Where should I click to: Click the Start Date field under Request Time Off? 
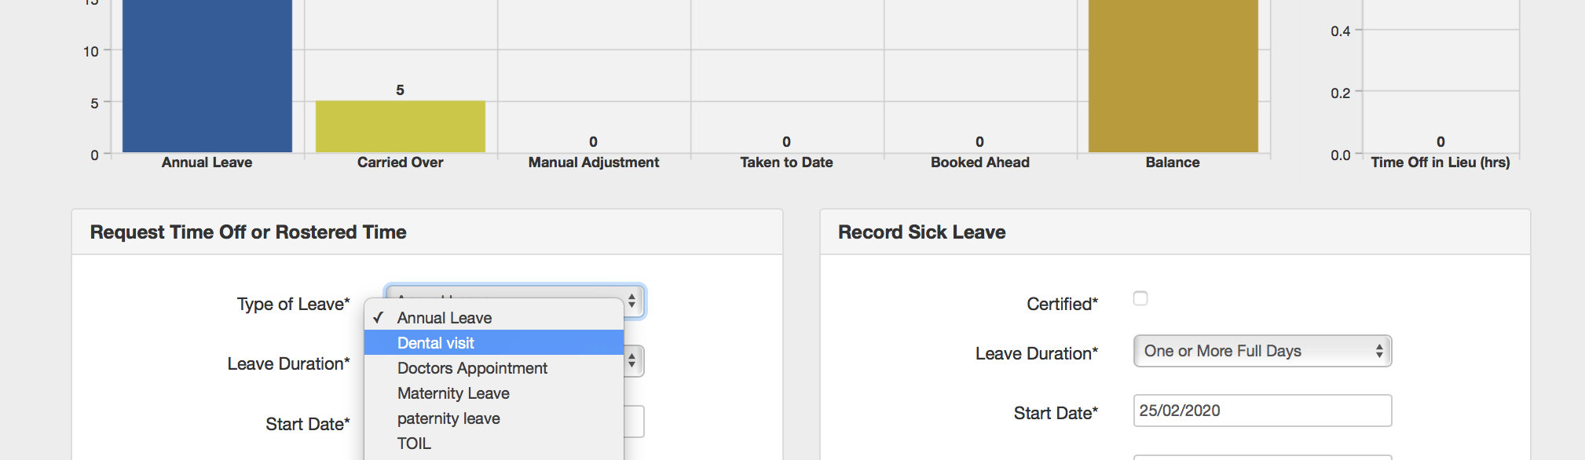pyautogui.click(x=635, y=422)
